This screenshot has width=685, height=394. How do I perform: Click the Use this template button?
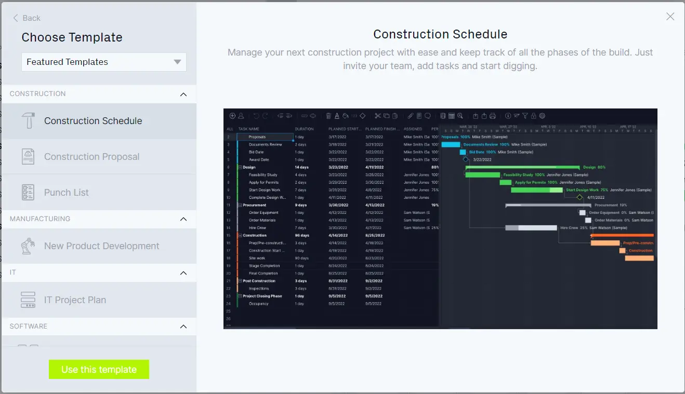[99, 370]
